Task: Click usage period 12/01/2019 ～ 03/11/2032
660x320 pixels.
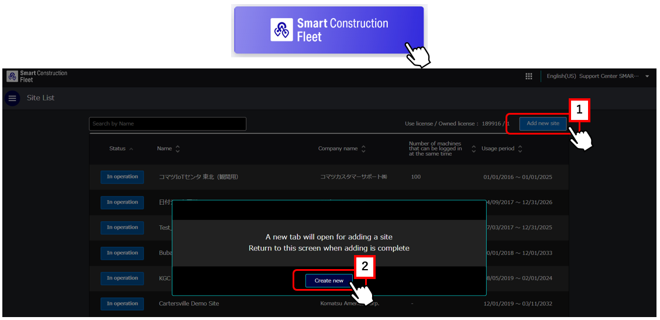Action: tap(518, 304)
